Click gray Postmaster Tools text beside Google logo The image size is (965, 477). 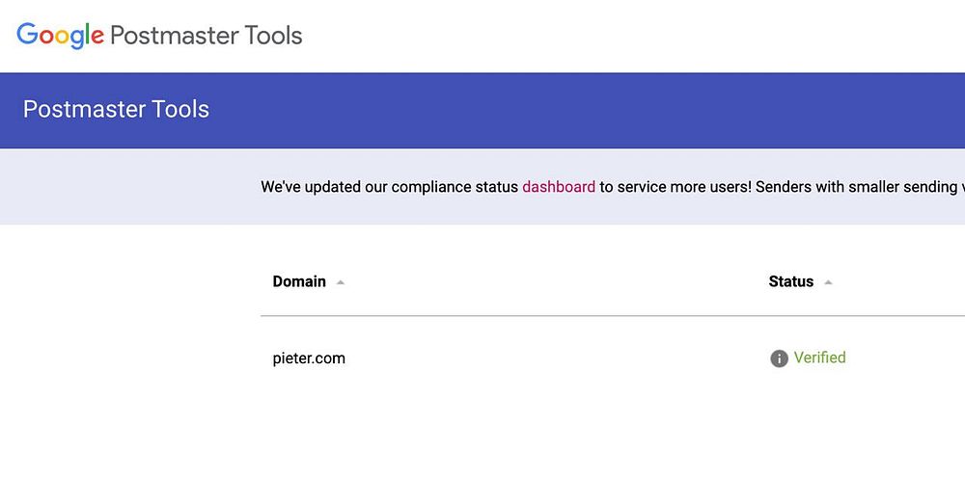point(206,36)
